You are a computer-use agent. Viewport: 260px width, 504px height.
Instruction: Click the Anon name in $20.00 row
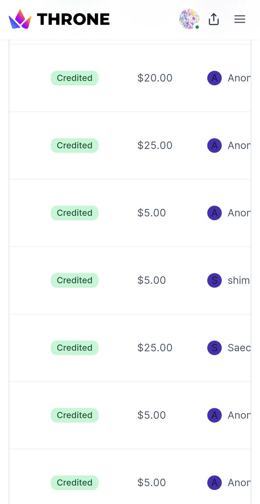[239, 78]
